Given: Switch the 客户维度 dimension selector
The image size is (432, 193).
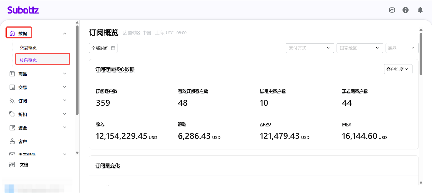Looking at the screenshot, I should pyautogui.click(x=398, y=69).
